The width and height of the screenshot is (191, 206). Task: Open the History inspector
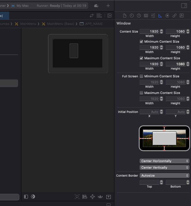click(x=132, y=16)
